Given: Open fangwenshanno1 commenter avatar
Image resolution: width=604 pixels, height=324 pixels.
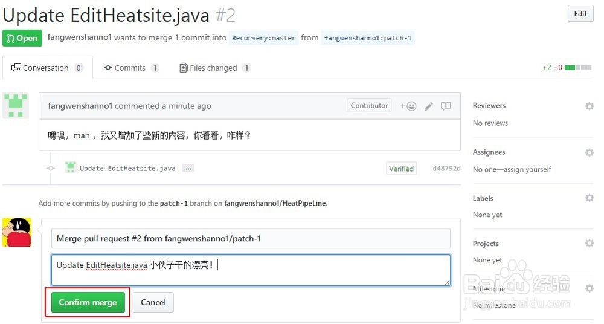Looking at the screenshot, I should pyautogui.click(x=16, y=106).
